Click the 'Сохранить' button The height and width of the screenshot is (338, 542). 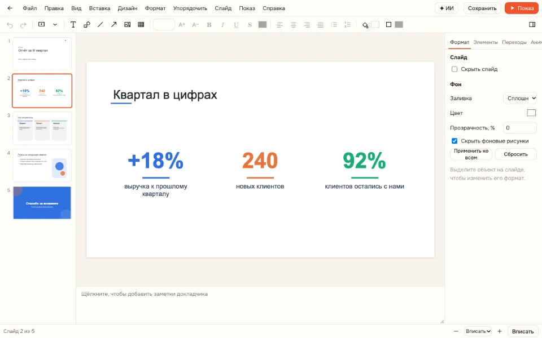[482, 8]
